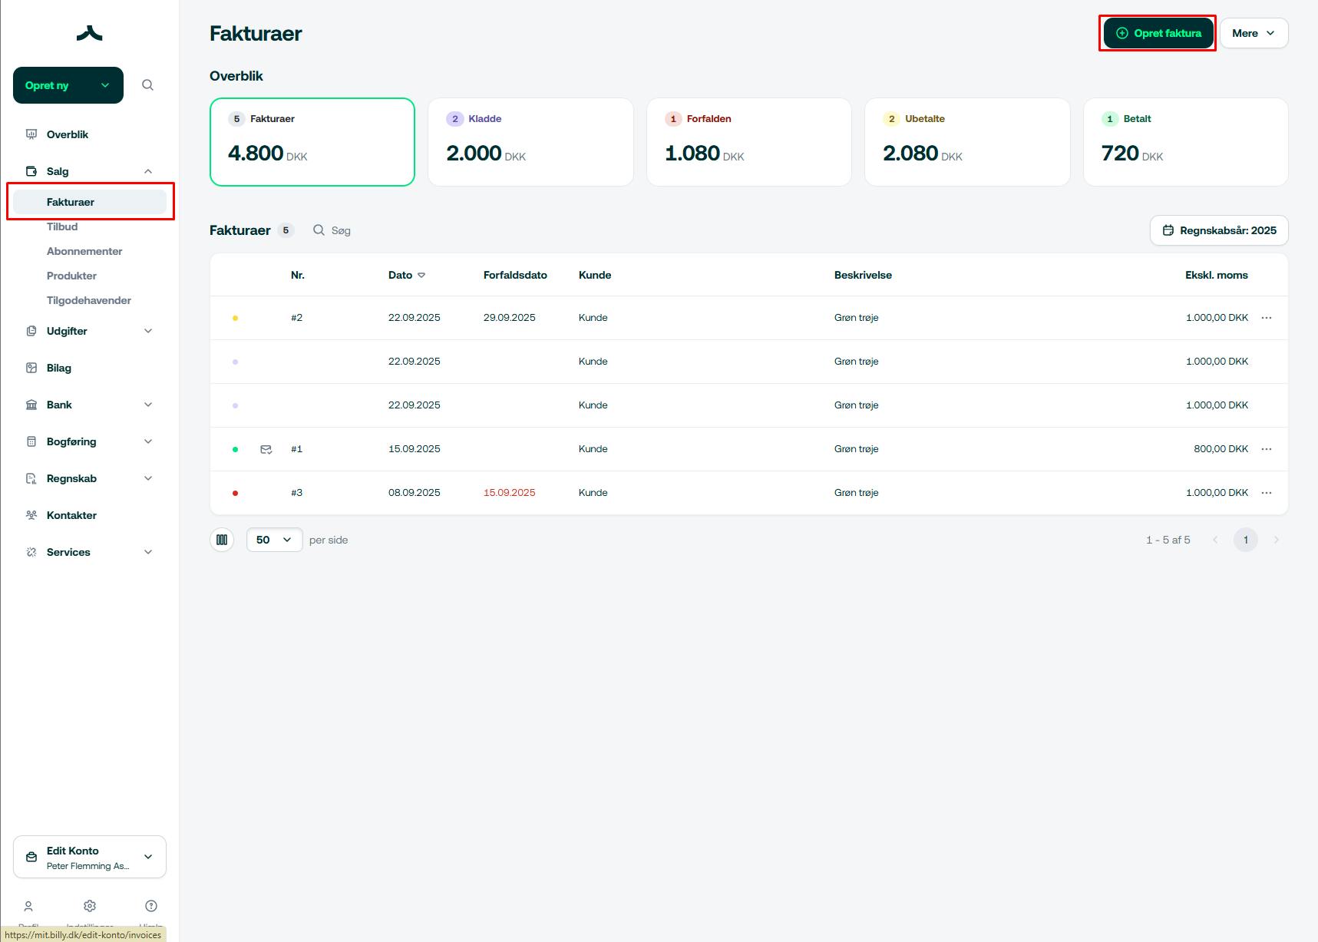Click the column settings icon below table
Viewport: 1318px width, 942px height.
pyautogui.click(x=222, y=540)
